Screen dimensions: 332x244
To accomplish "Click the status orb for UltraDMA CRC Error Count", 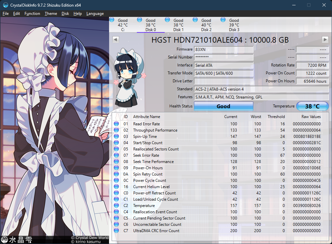I will tap(116, 230).
